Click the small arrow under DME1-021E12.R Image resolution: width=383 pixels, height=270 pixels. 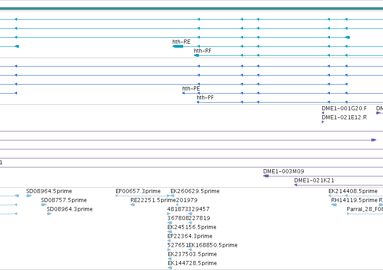tap(323, 122)
